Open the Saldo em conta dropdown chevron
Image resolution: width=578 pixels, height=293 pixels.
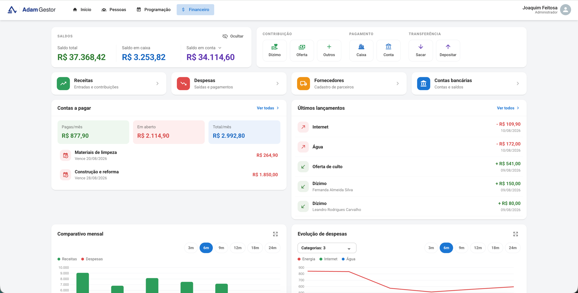pyautogui.click(x=220, y=48)
